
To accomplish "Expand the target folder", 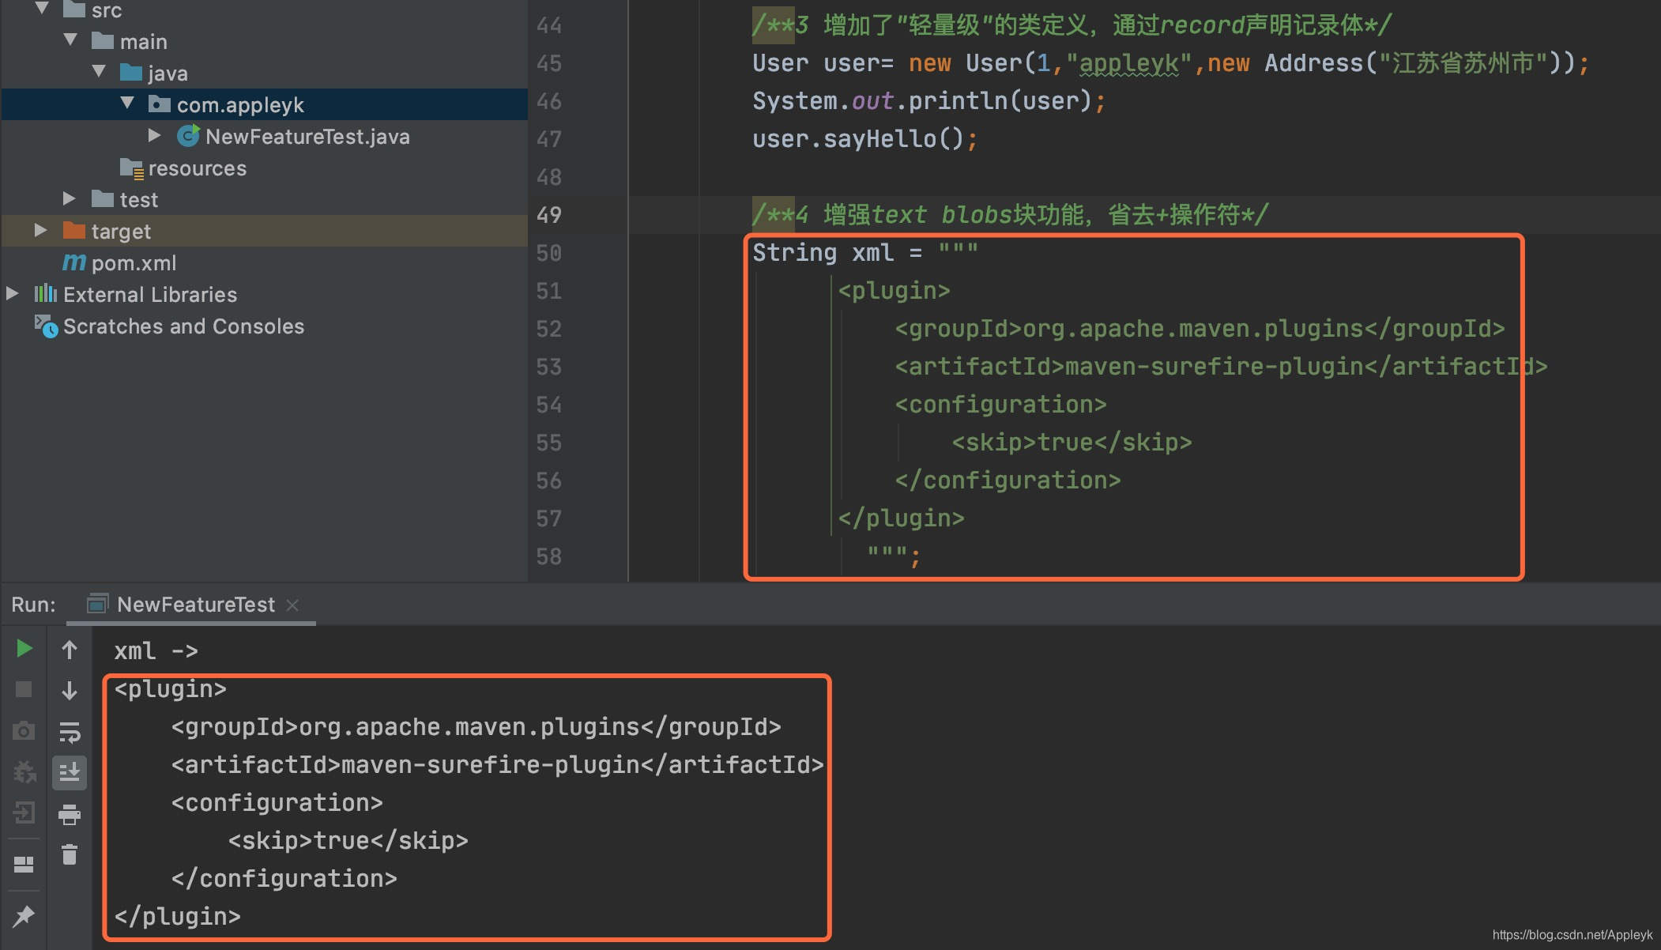I will (41, 230).
